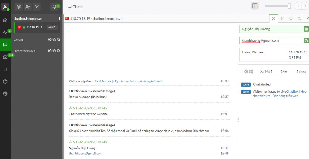The width and height of the screenshot is (309, 159).
Task: Open the Reports bar chart icon
Action: [x=5, y=69]
